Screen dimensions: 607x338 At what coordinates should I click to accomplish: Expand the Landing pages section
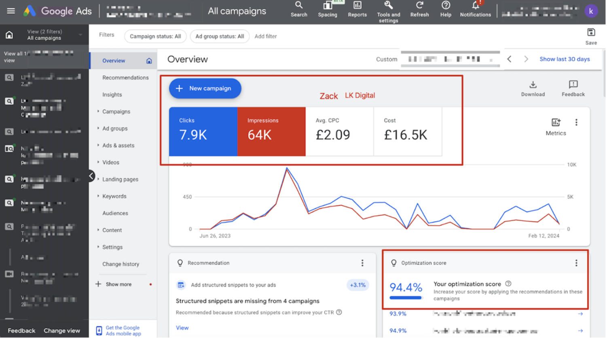pos(98,179)
